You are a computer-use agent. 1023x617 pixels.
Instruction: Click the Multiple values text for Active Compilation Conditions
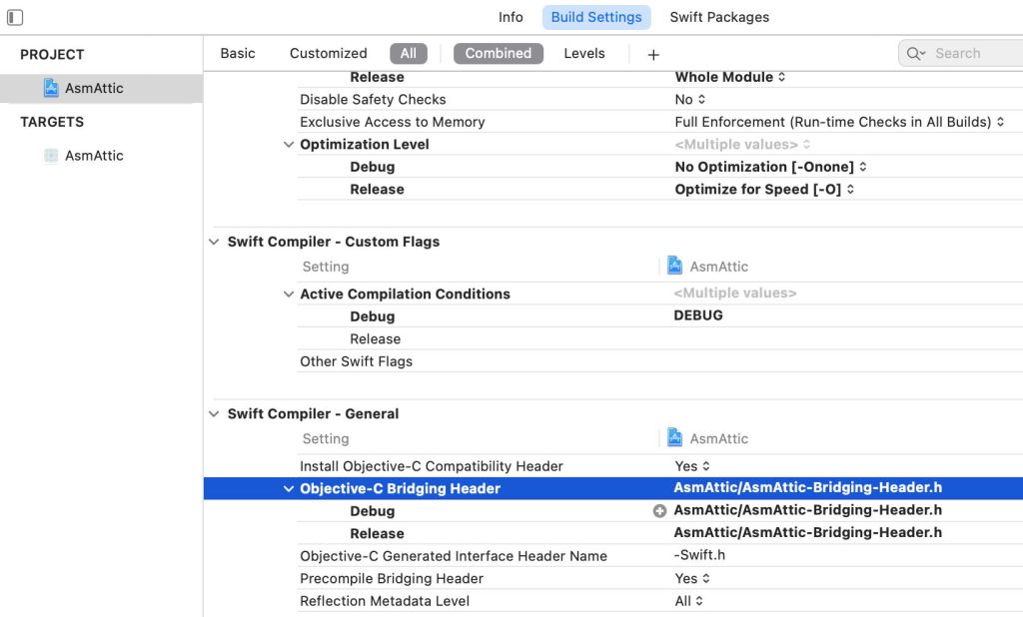point(735,293)
